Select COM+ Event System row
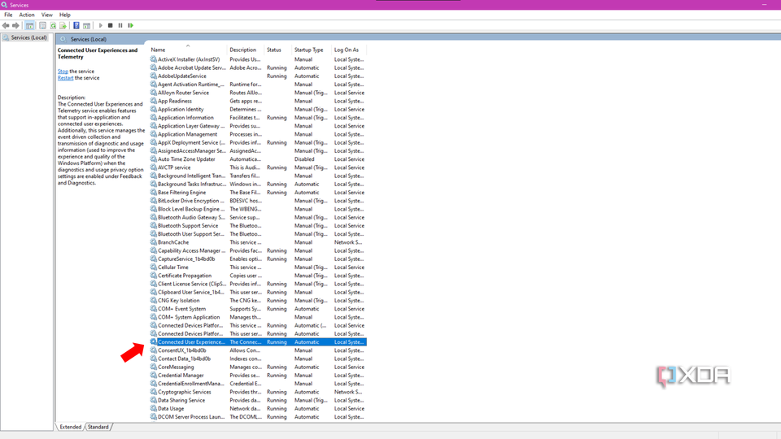 click(258, 309)
